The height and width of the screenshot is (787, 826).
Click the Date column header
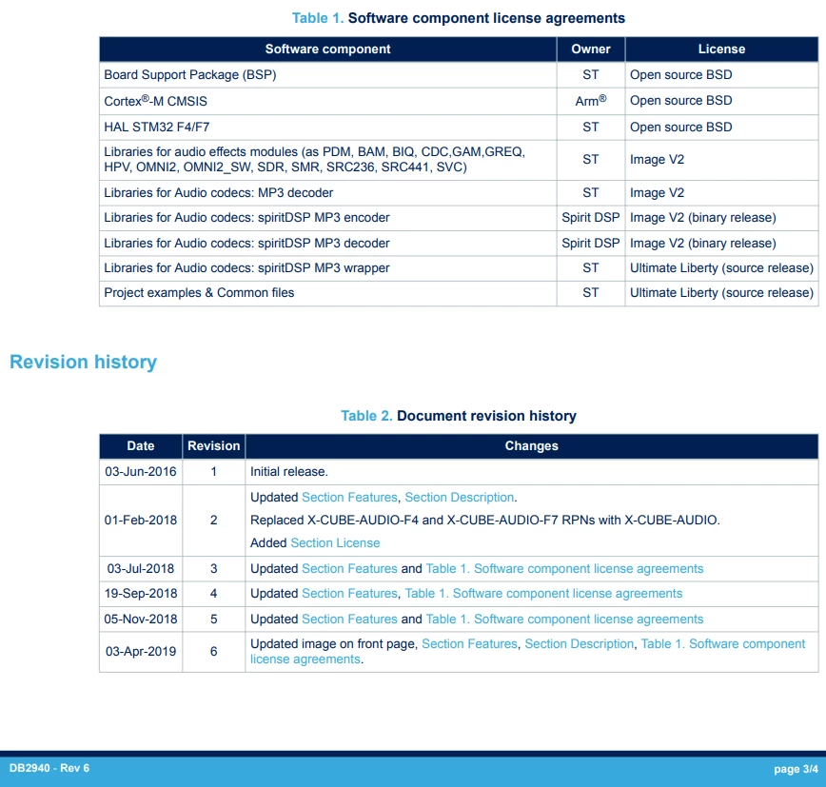pyautogui.click(x=141, y=445)
